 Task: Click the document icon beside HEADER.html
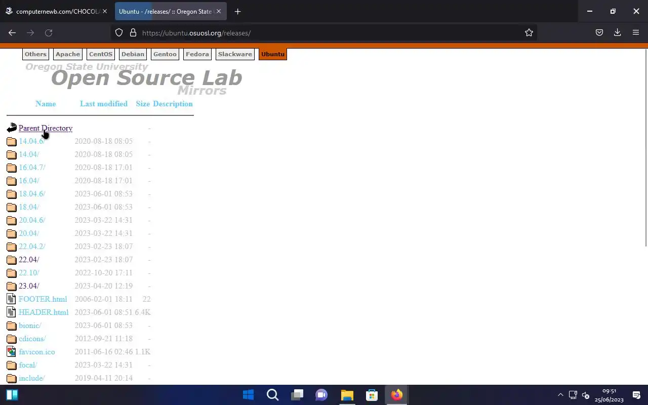(11, 312)
